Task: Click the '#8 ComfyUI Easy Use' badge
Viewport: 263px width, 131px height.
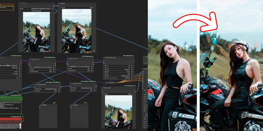Action: pos(128,56)
